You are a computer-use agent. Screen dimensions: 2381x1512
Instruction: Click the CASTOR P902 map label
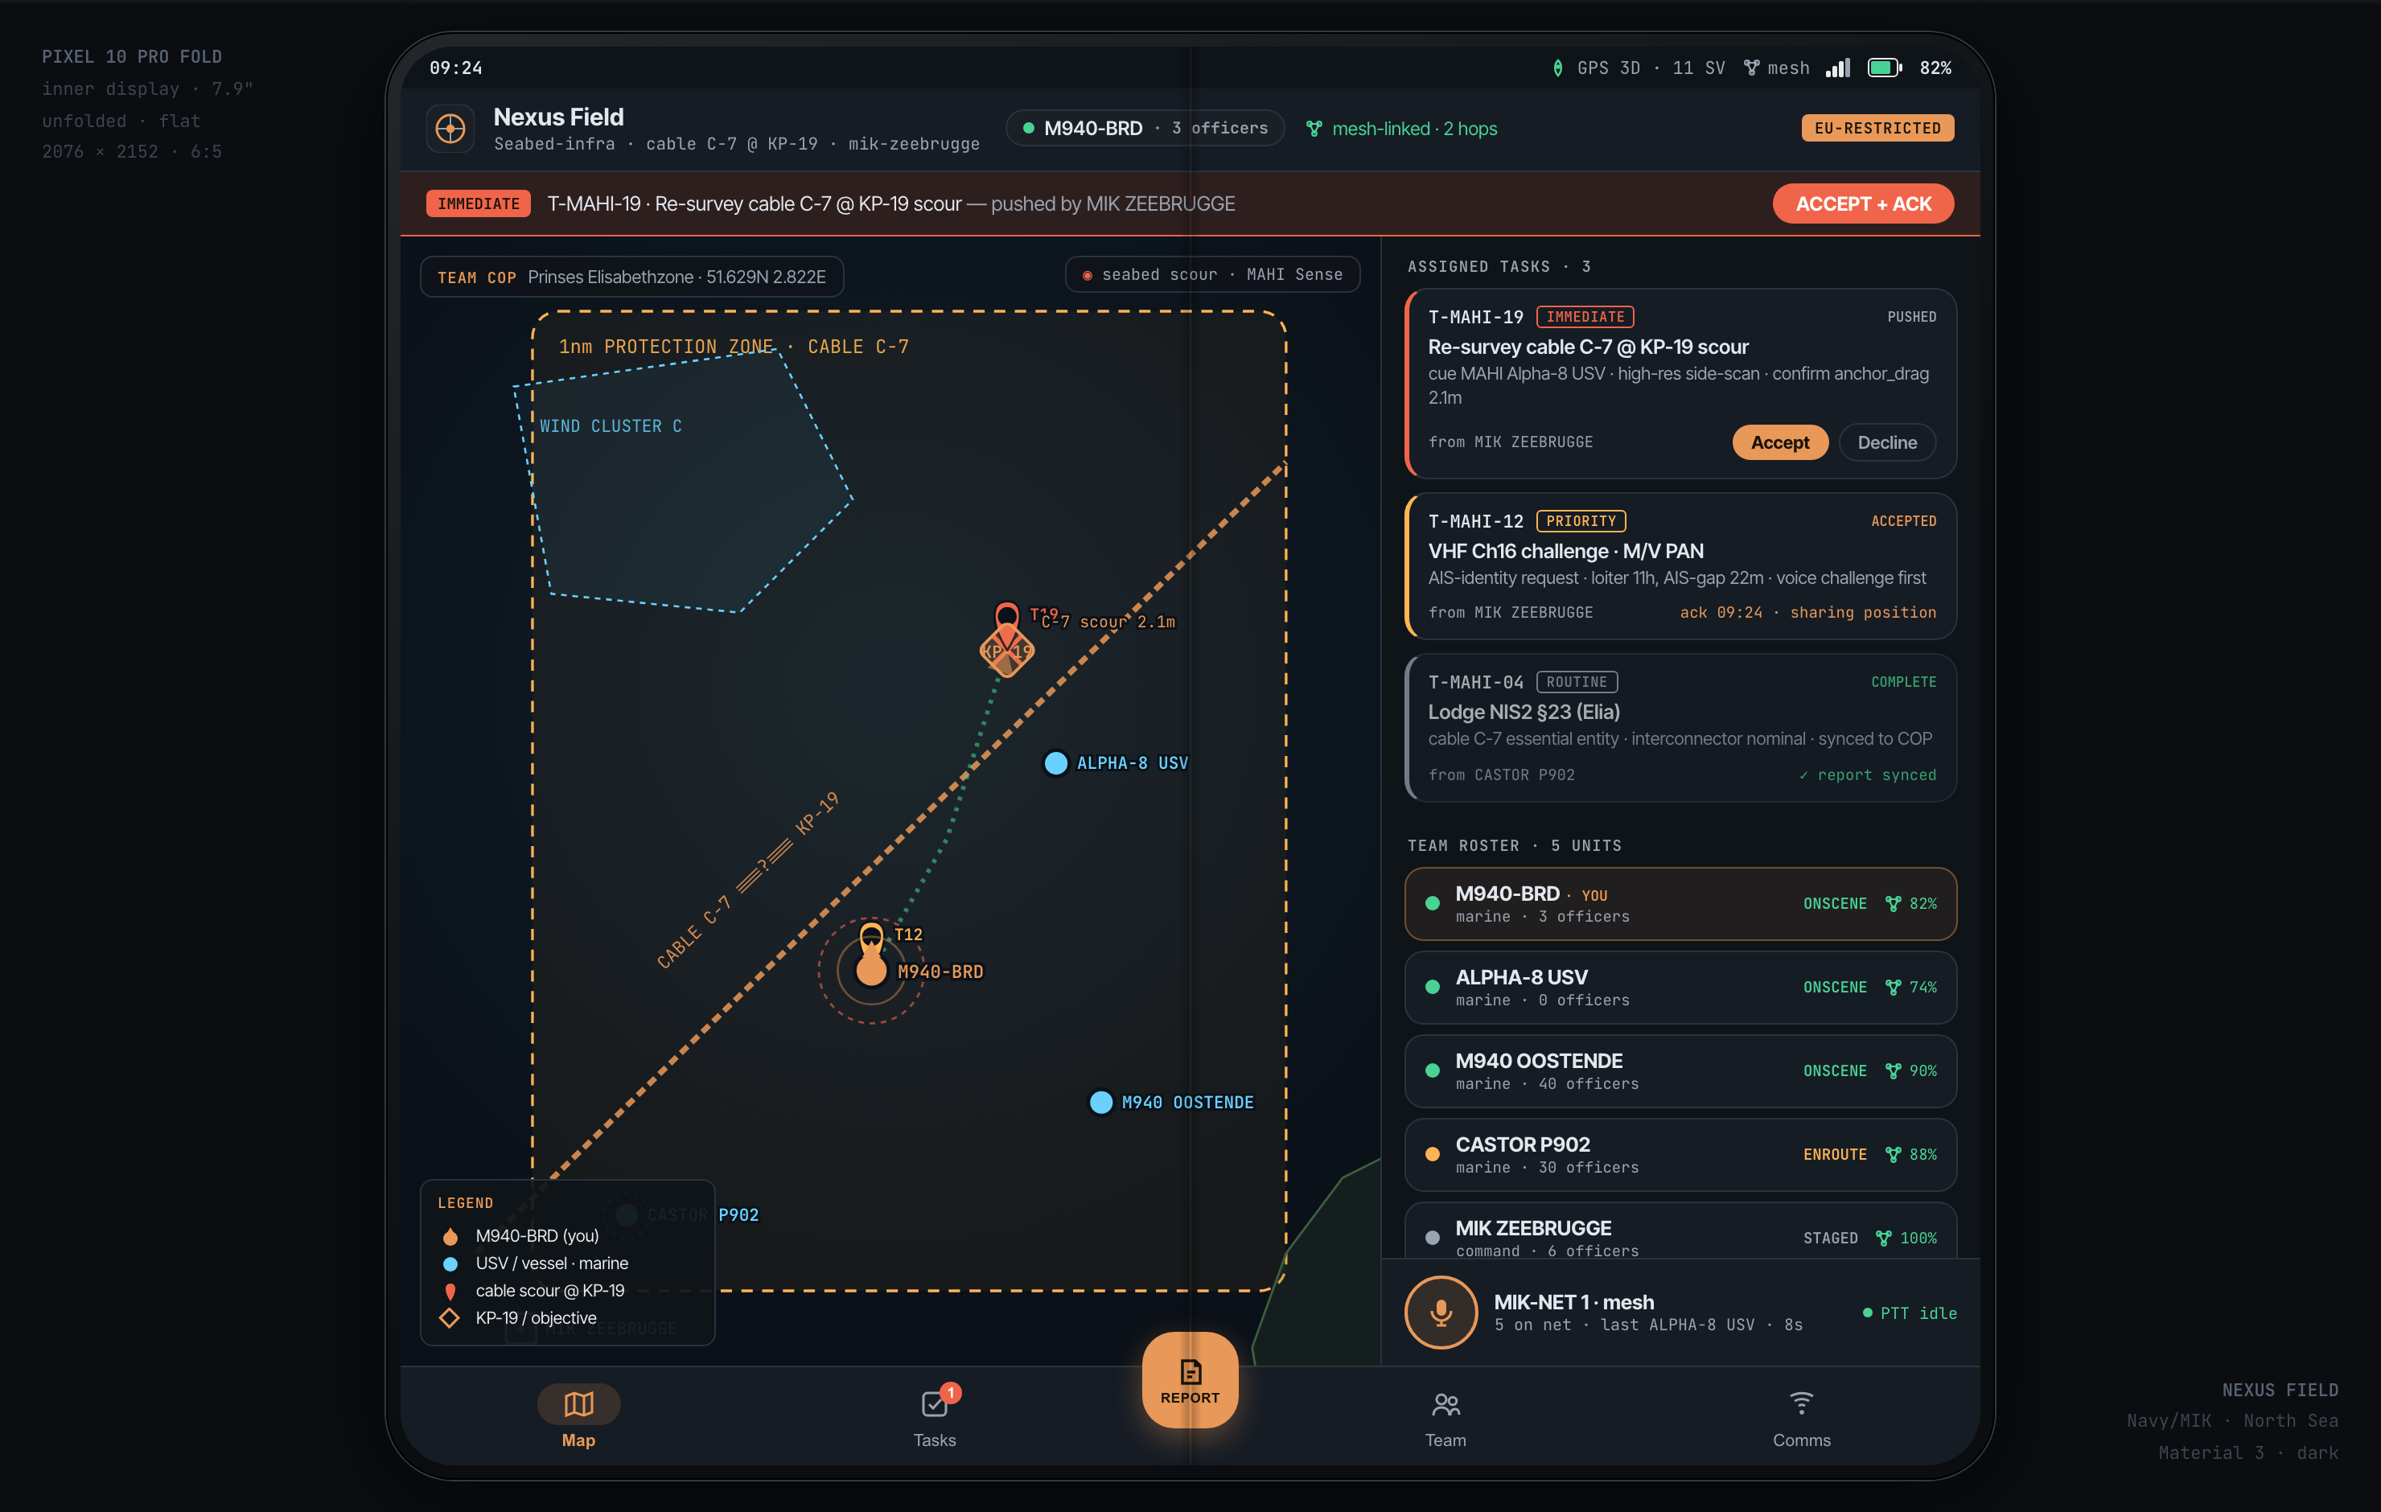click(702, 1215)
